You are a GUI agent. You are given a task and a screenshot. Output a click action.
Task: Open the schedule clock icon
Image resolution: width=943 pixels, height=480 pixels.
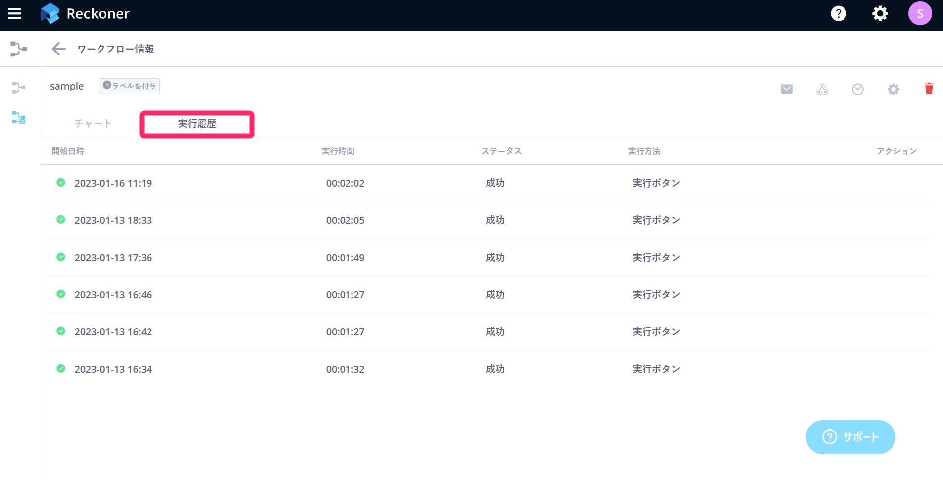857,89
